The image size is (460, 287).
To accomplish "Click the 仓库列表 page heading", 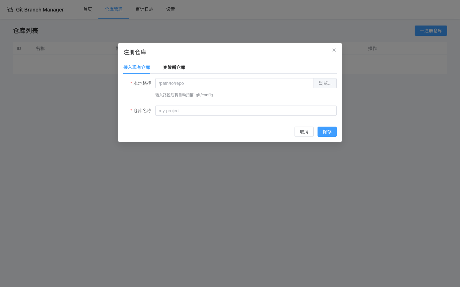I will (25, 31).
